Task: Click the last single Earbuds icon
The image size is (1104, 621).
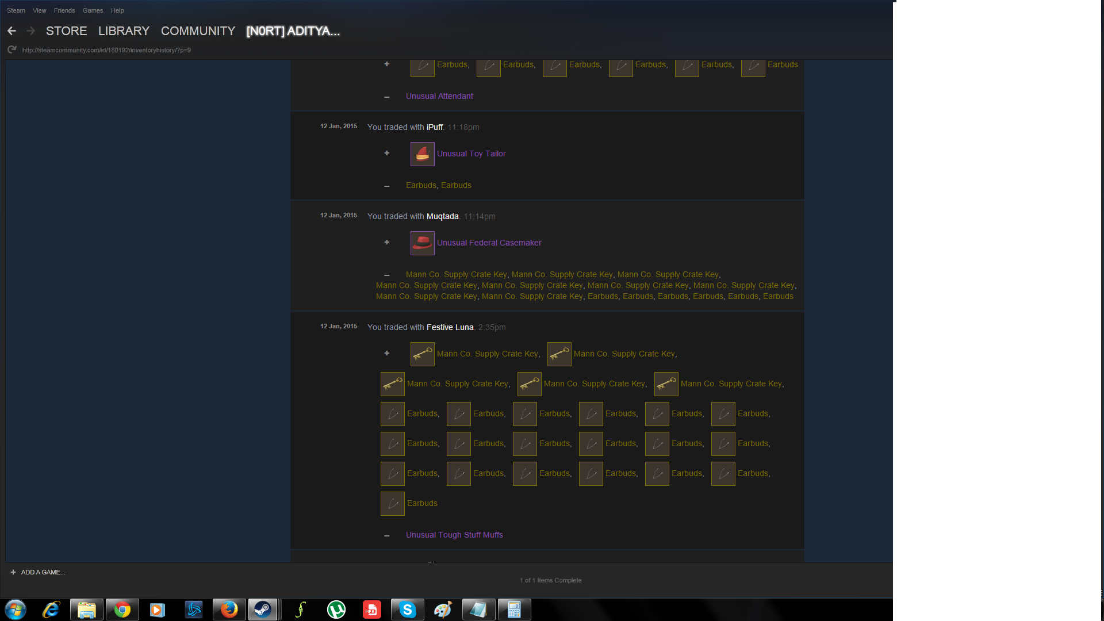Action: [x=392, y=504]
